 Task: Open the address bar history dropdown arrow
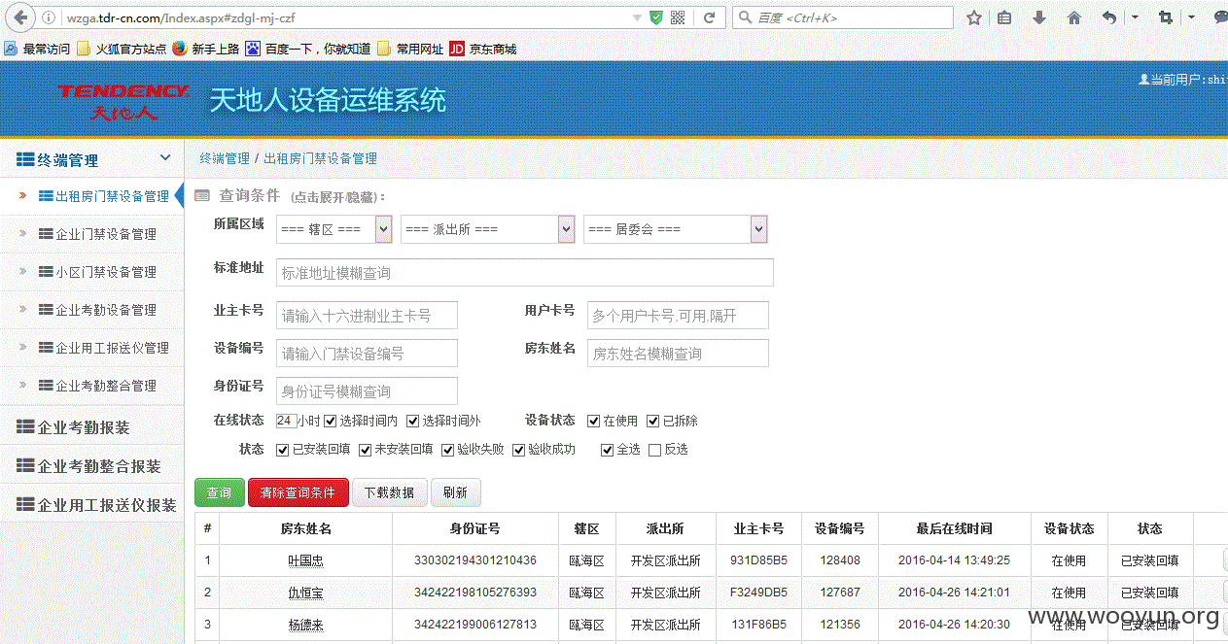(637, 17)
